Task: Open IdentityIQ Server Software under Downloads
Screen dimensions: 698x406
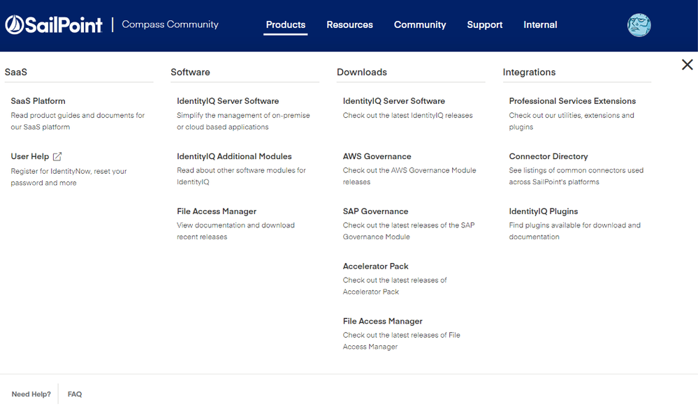Action: (393, 101)
